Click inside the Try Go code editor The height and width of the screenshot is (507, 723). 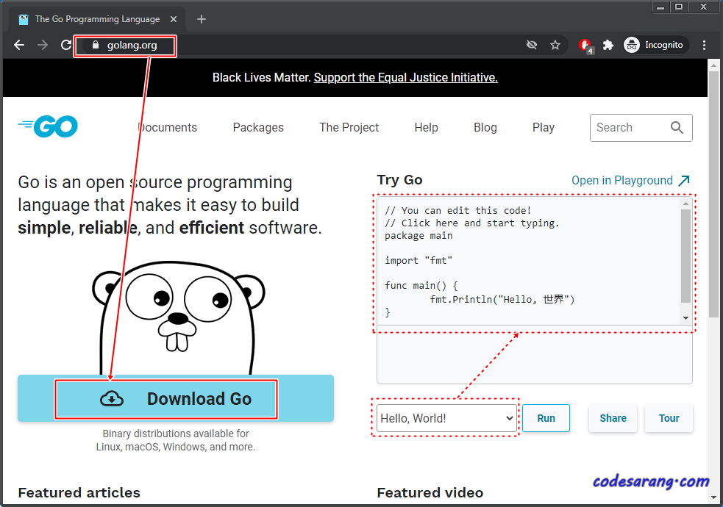tap(528, 261)
